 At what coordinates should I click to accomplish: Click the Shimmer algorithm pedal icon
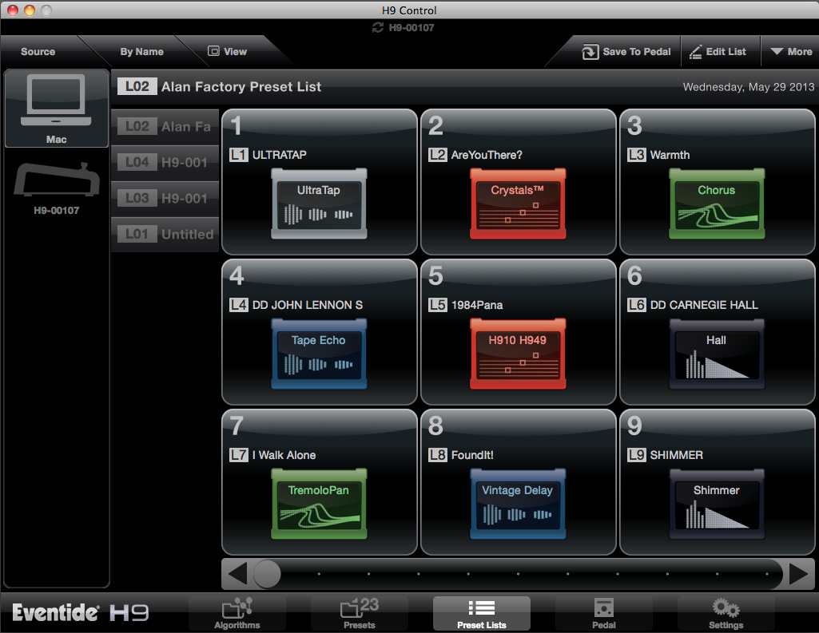click(717, 504)
